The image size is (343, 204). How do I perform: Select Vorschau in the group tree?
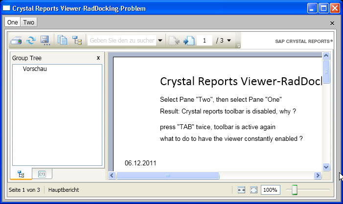tap(35, 69)
